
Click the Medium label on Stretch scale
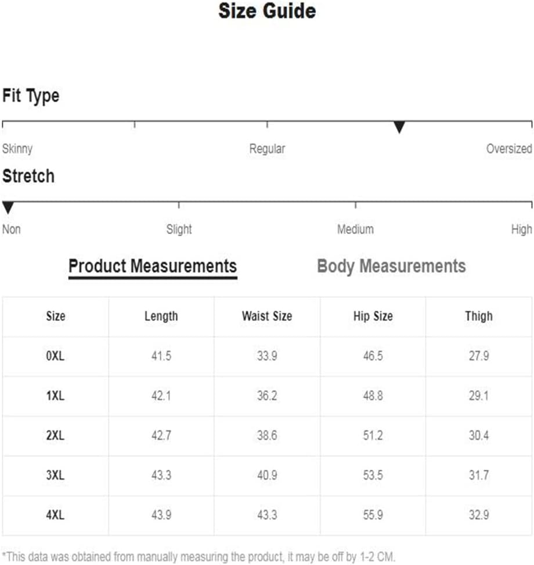tap(355, 229)
